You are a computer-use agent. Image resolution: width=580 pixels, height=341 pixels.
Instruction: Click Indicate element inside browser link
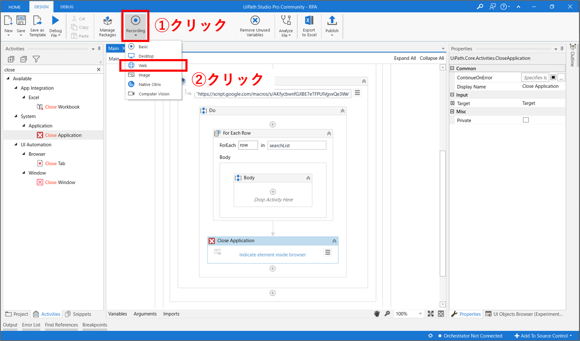coord(273,255)
